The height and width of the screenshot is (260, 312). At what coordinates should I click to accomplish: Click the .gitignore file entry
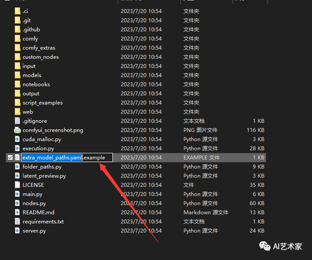click(136, 121)
